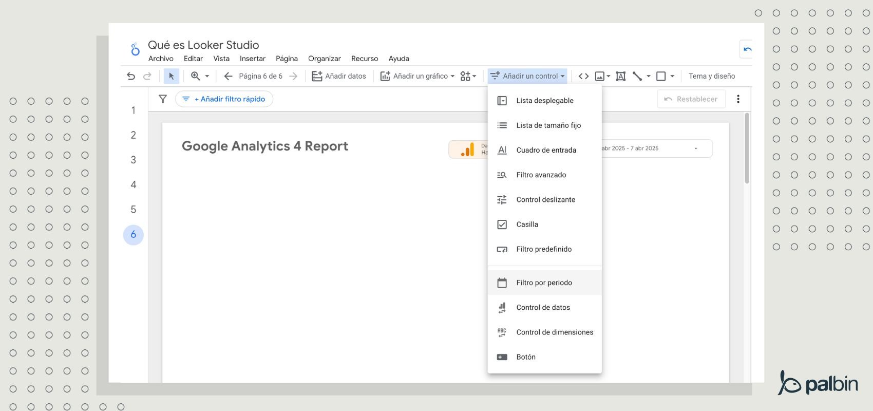This screenshot has width=873, height=411.
Task: Open the Página menu
Action: coord(287,59)
